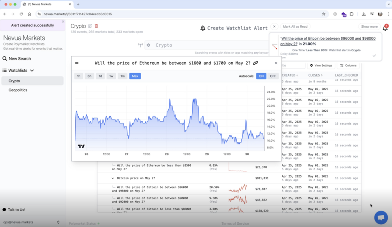Reload the page in the browser
The height and width of the screenshot is (227, 392).
21,14
